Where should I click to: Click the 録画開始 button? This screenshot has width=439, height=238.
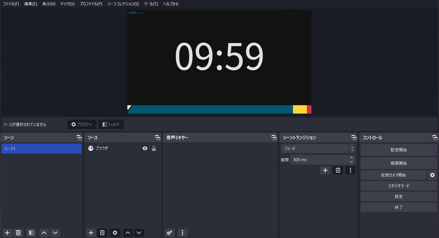pos(398,163)
